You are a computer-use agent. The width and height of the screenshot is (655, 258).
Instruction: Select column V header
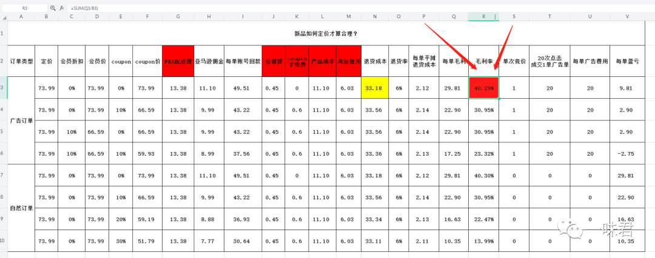[627, 17]
